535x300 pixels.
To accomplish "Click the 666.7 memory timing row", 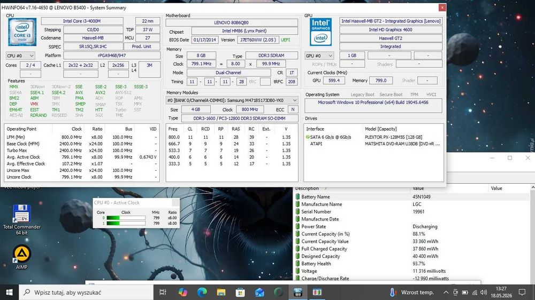I will tap(231, 144).
